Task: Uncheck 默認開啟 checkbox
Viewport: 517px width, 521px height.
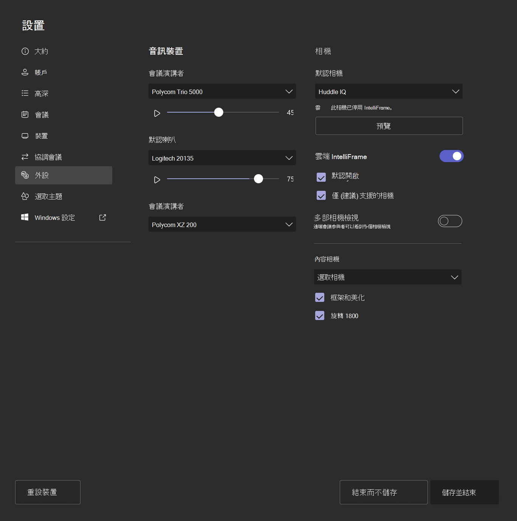Action: [x=321, y=177]
